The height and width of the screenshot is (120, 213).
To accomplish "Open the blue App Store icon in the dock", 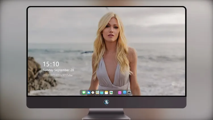I will click(125, 92).
